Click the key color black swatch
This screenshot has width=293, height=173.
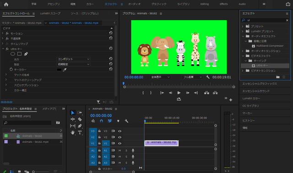[x=59, y=70]
